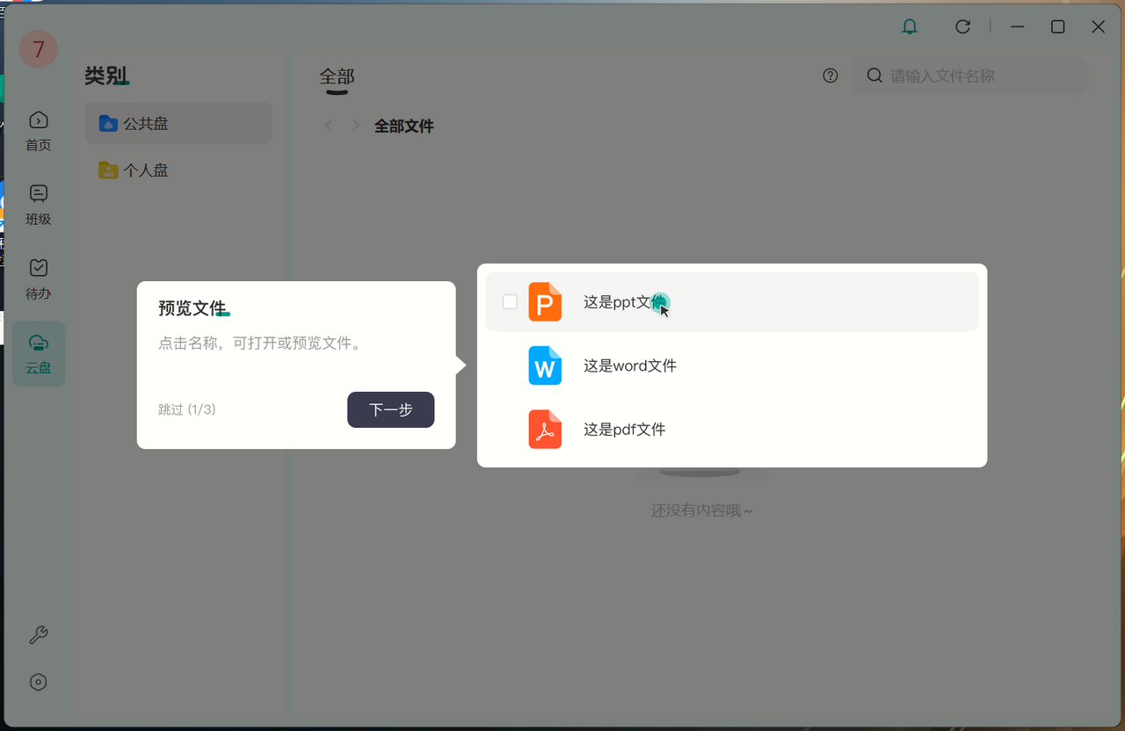Open the 全部文件 breadcrumb item
This screenshot has width=1125, height=731.
tap(404, 126)
